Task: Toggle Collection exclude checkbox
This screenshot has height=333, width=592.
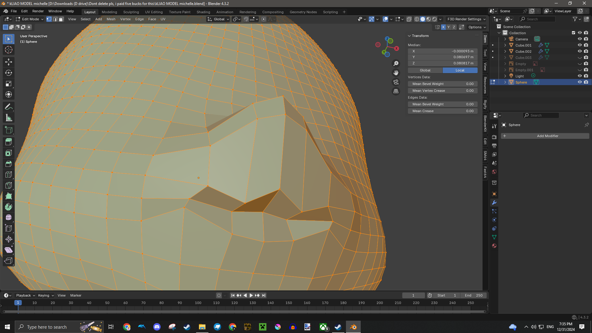Action: click(573, 33)
